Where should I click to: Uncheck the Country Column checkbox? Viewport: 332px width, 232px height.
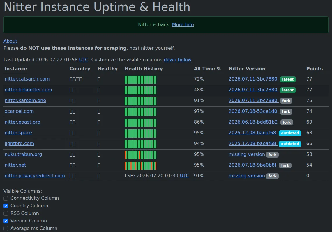point(6,206)
